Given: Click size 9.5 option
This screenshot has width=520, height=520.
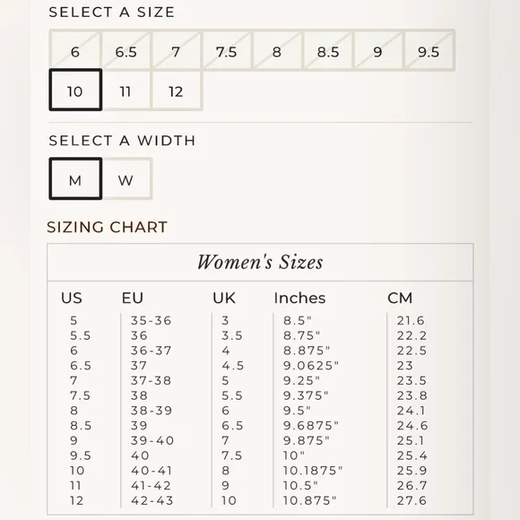Looking at the screenshot, I should pos(429,50).
